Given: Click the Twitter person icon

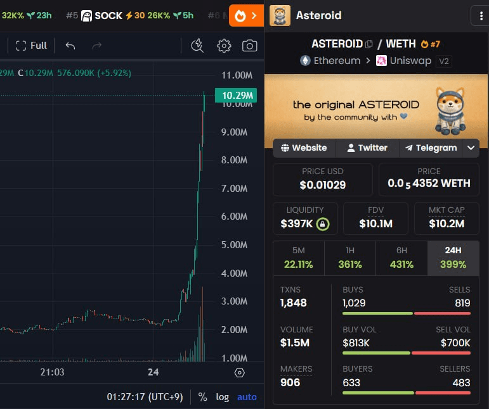Looking at the screenshot, I should click(351, 148).
